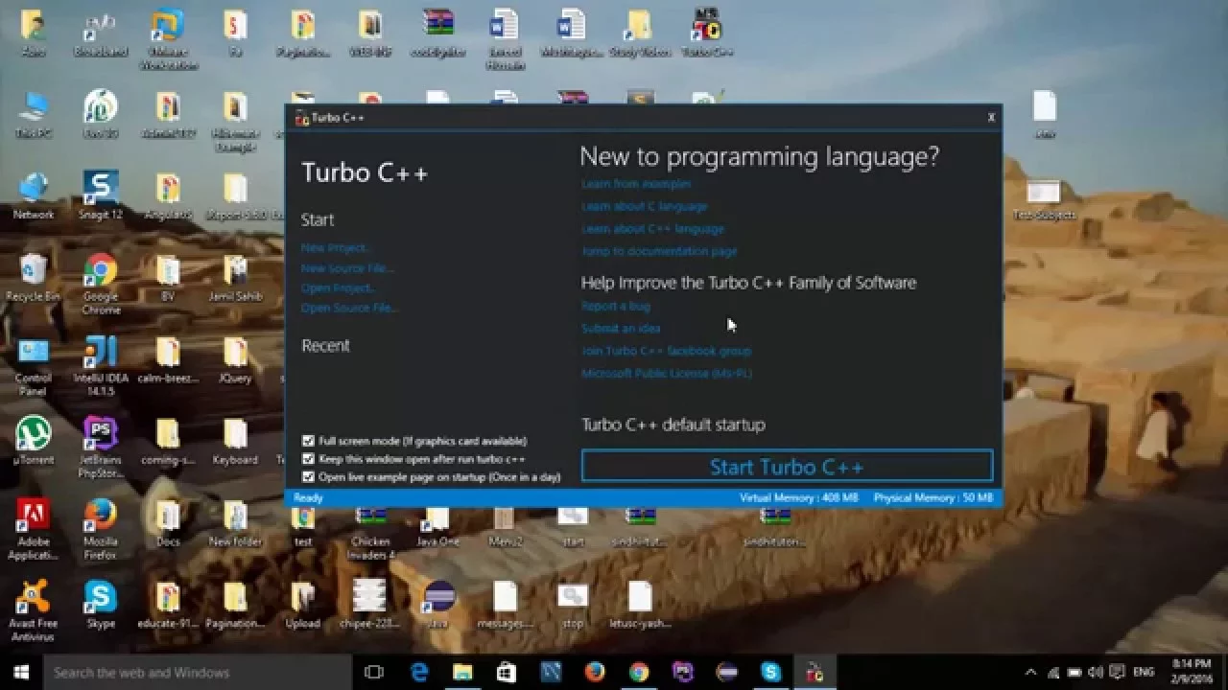The image size is (1228, 690).
Task: Select the Recycle Bin desktop icon
Action: [34, 278]
